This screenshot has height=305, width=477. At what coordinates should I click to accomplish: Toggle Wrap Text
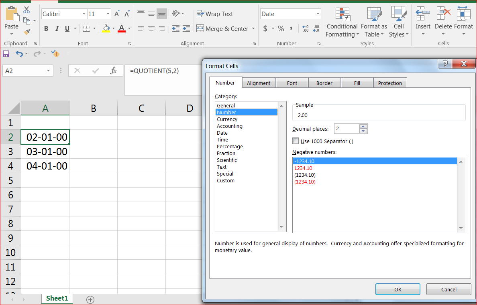[215, 14]
